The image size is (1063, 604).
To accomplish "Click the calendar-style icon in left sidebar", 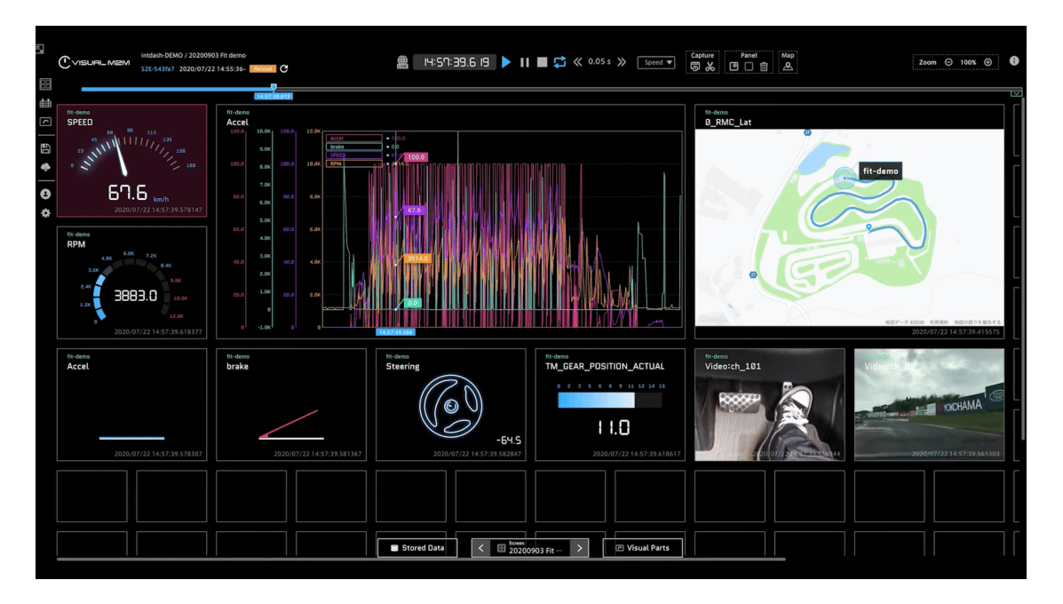I will [45, 103].
